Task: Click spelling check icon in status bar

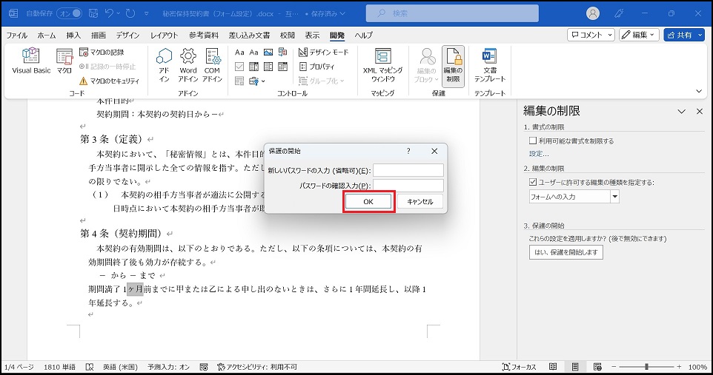Action: coord(90,367)
